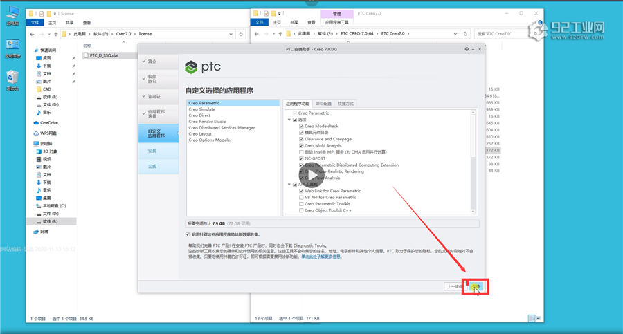This screenshot has height=334, width=623.
Task: Toggle diagnostic data collection checkbox
Action: [x=188, y=234]
